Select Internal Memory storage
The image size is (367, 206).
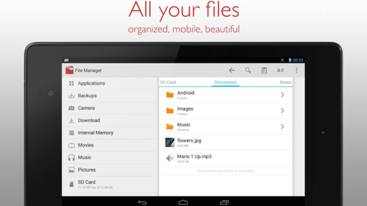pyautogui.click(x=95, y=133)
